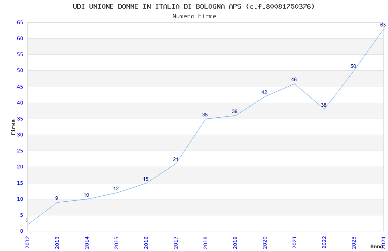Click the y-axis tick label 20
Image resolution: width=388 pixels, height=251 pixels.
click(x=20, y=167)
